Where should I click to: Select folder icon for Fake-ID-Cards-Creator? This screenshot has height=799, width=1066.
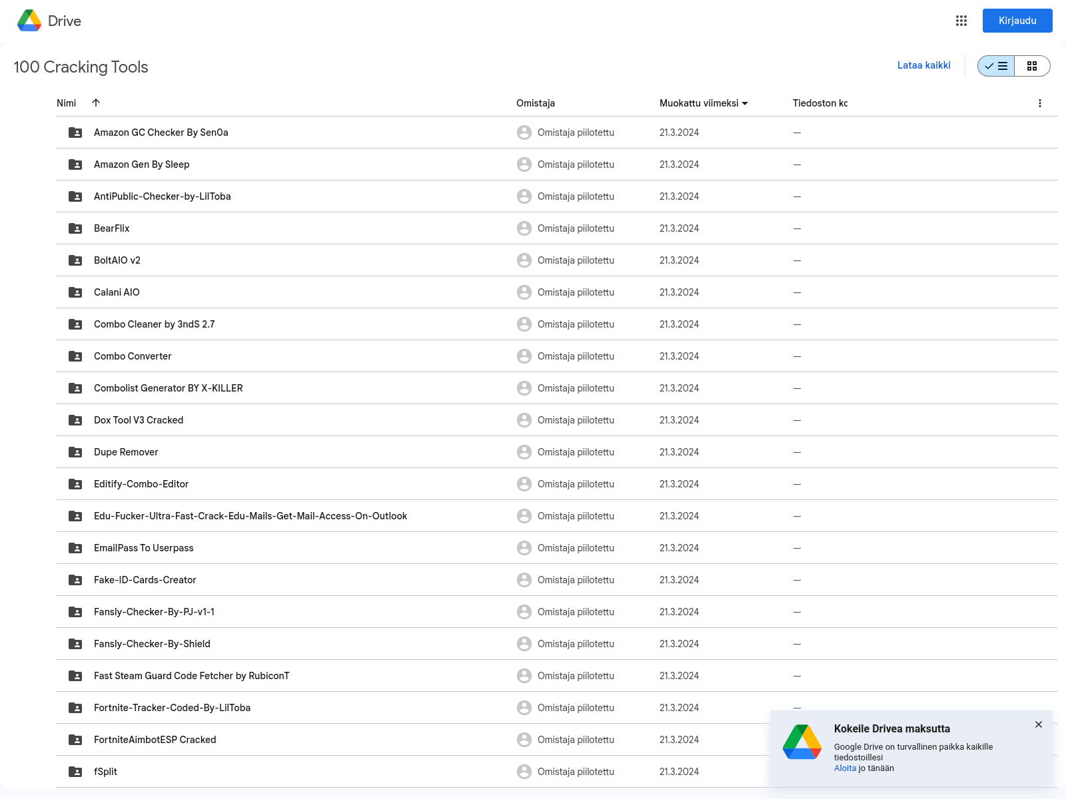(75, 580)
